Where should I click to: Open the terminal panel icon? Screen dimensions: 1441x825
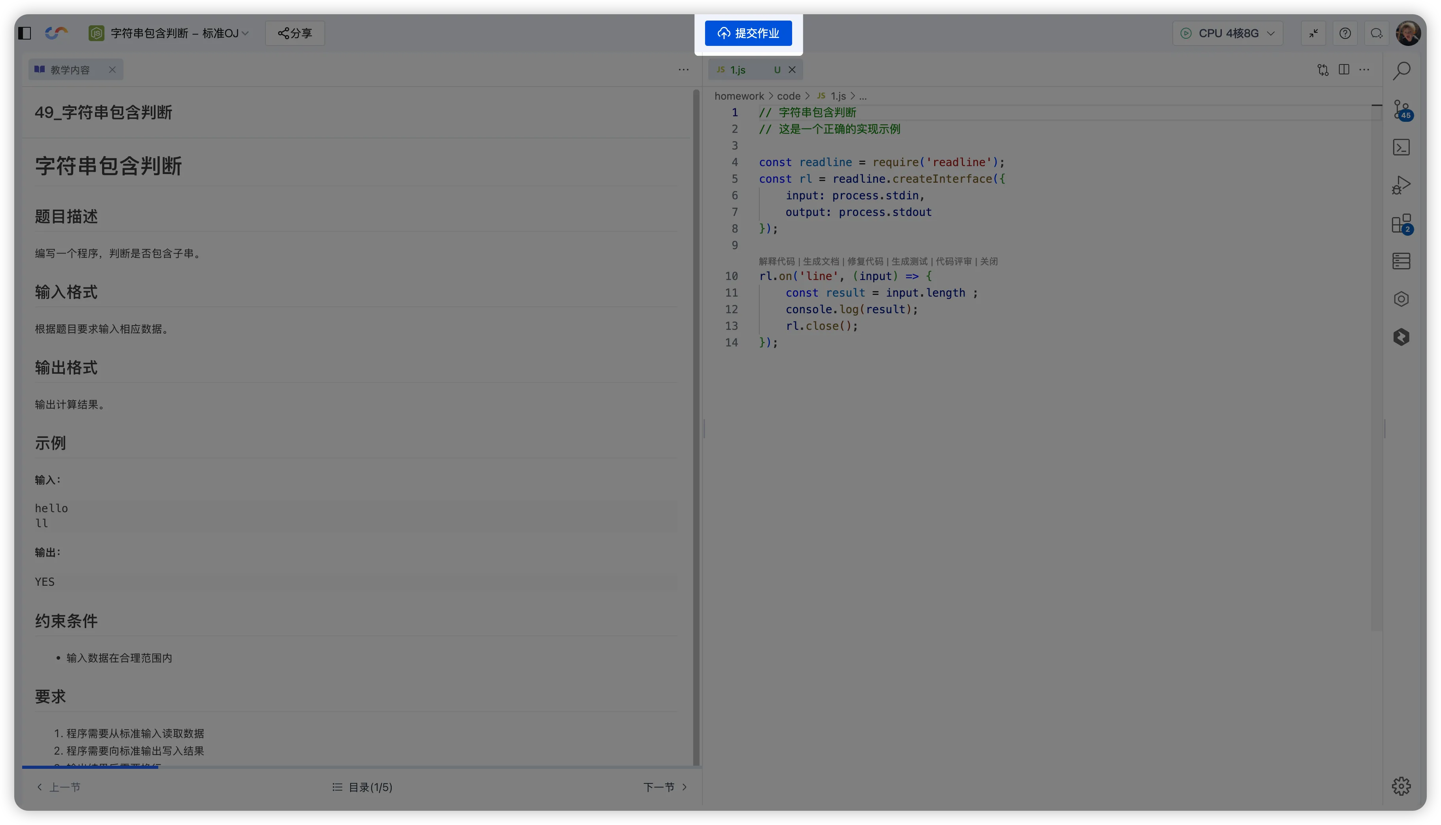tap(1401, 147)
